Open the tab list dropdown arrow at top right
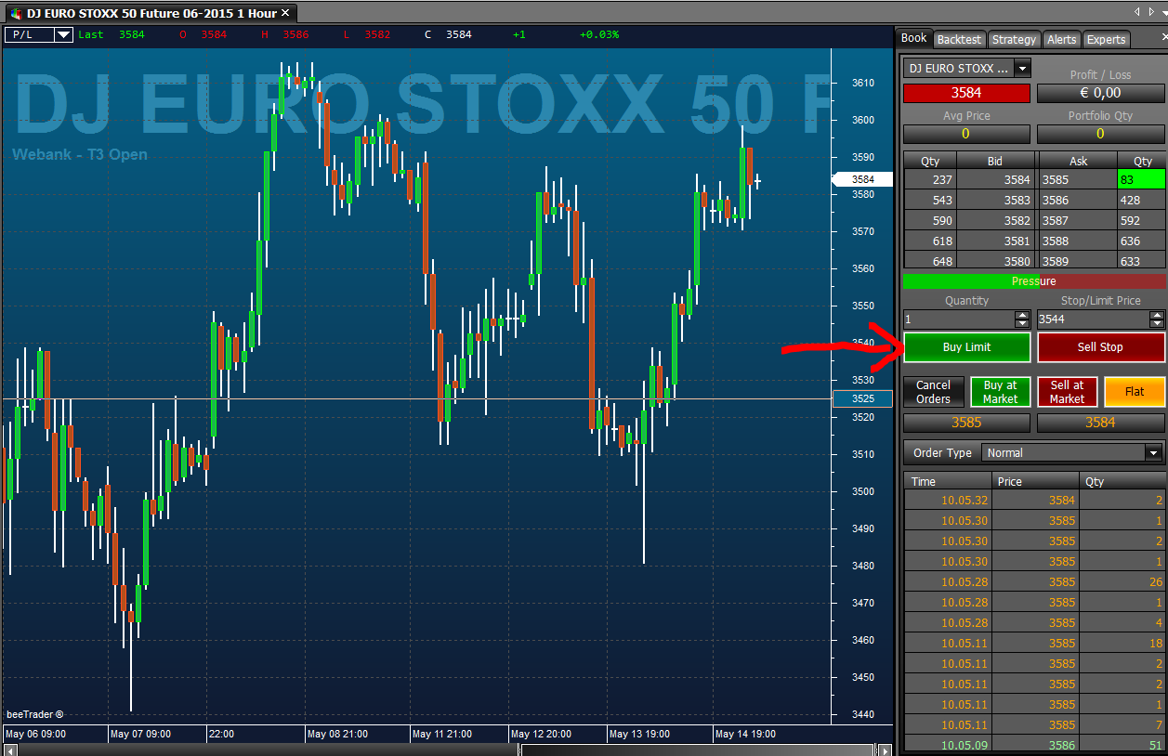Image resolution: width=1168 pixels, height=756 pixels. (x=1162, y=12)
